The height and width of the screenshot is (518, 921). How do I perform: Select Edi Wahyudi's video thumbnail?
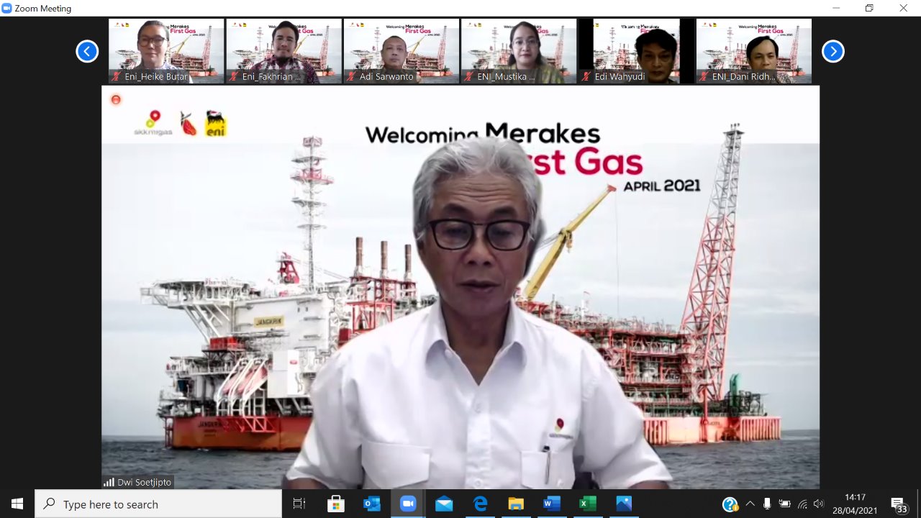pyautogui.click(x=636, y=51)
